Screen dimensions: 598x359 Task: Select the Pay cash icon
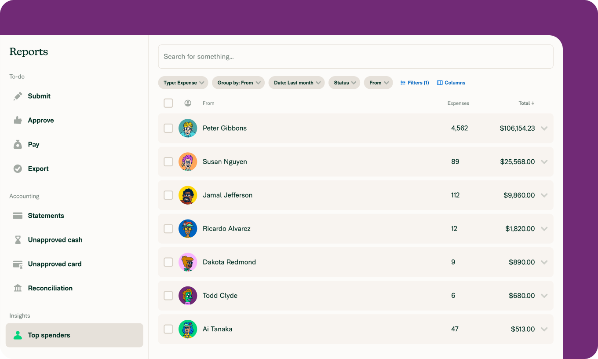point(18,144)
